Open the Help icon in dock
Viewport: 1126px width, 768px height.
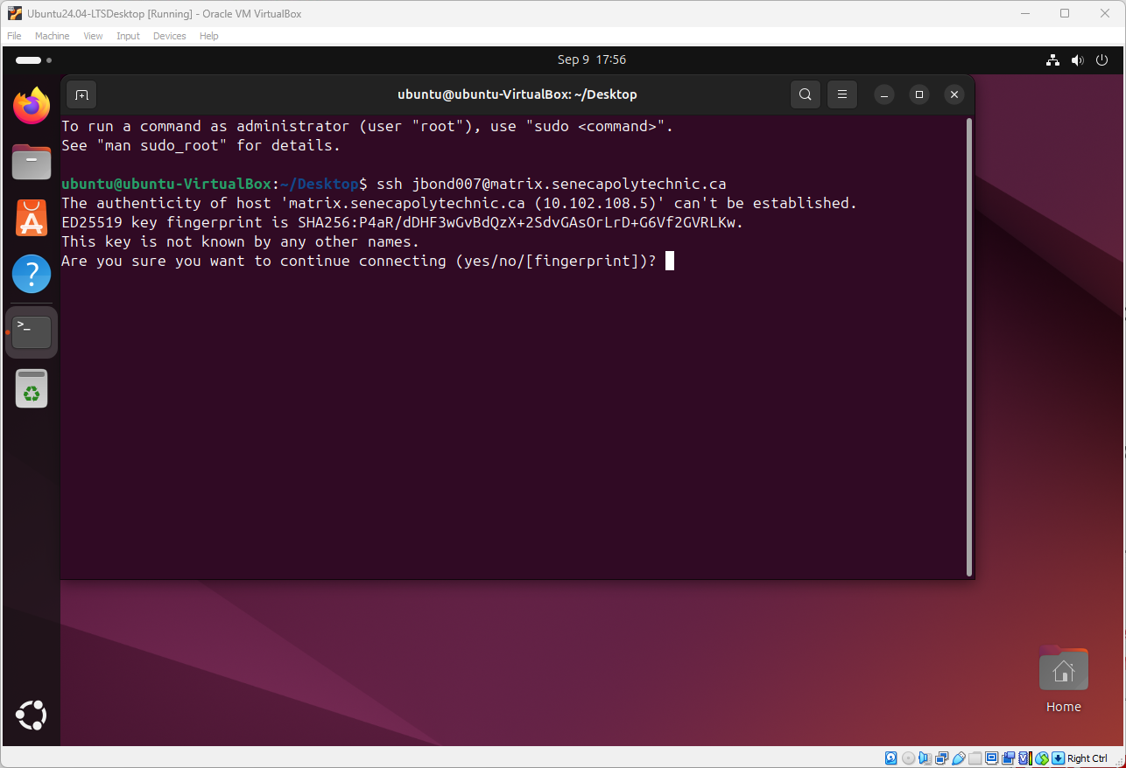coord(32,275)
